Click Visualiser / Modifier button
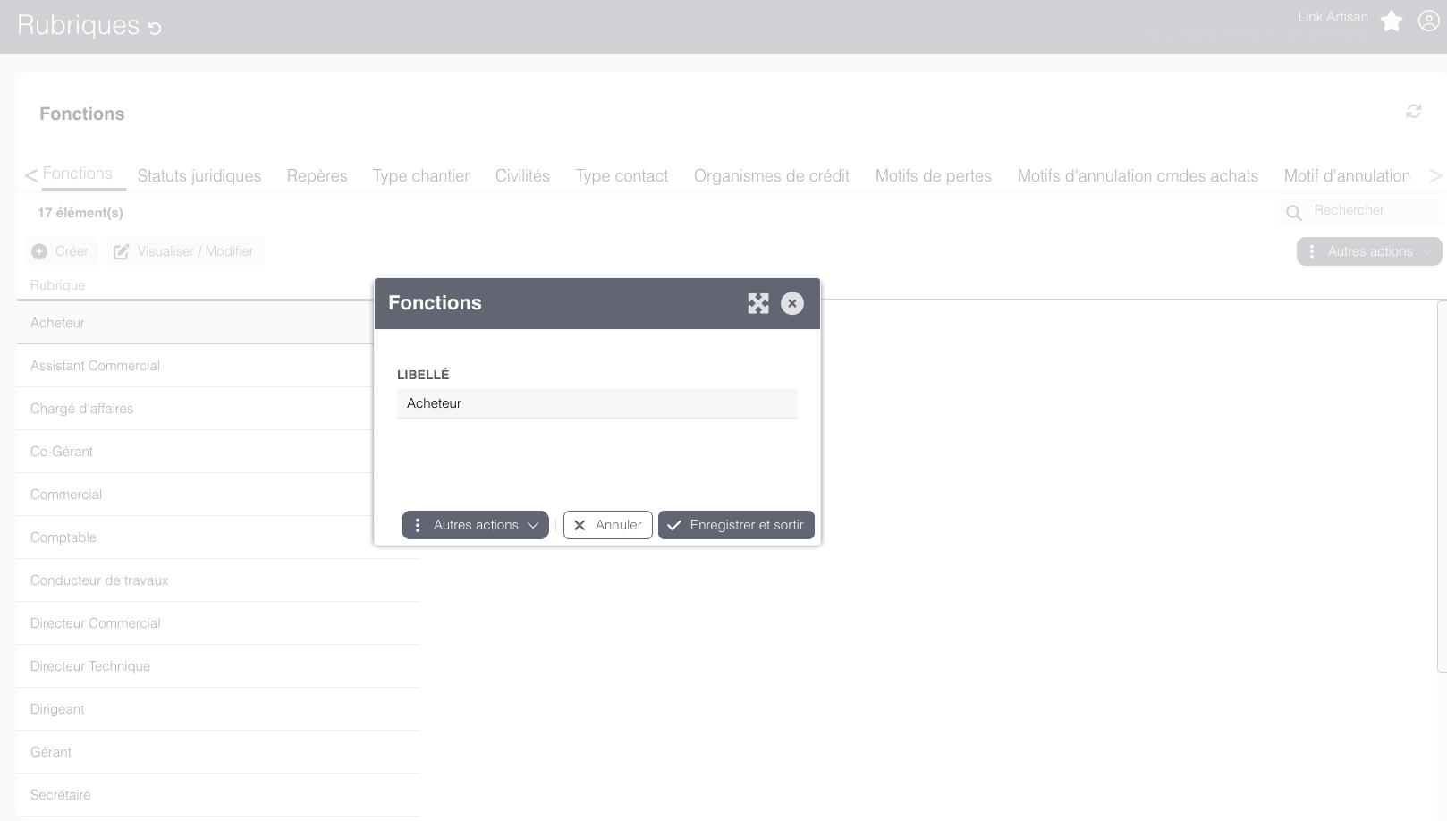Screen dimensions: 1447x821 184,251
